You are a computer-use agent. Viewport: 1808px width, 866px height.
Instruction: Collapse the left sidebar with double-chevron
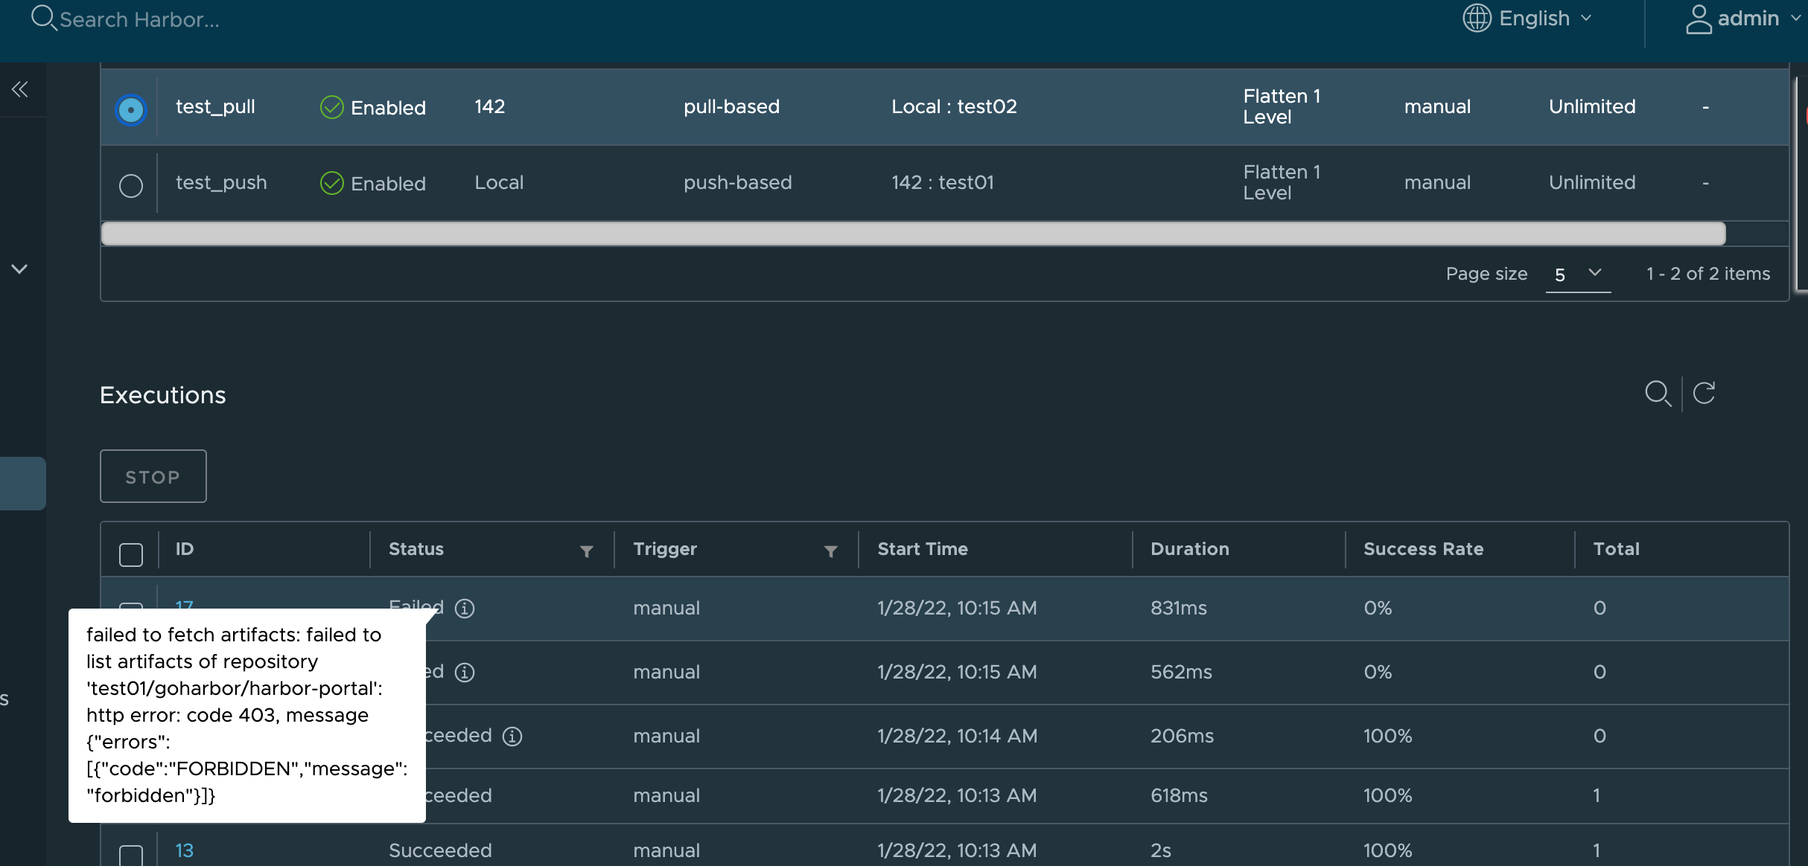tap(21, 89)
